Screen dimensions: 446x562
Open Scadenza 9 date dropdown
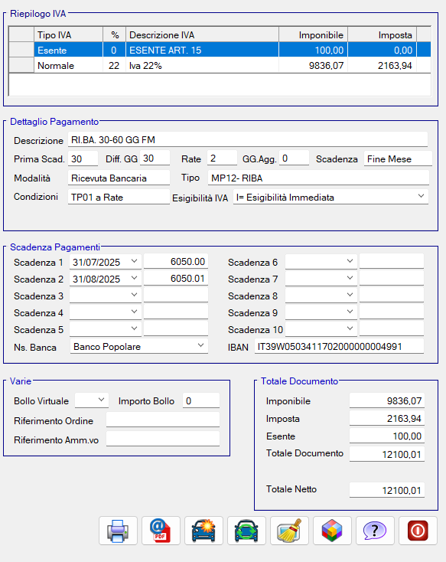(350, 312)
